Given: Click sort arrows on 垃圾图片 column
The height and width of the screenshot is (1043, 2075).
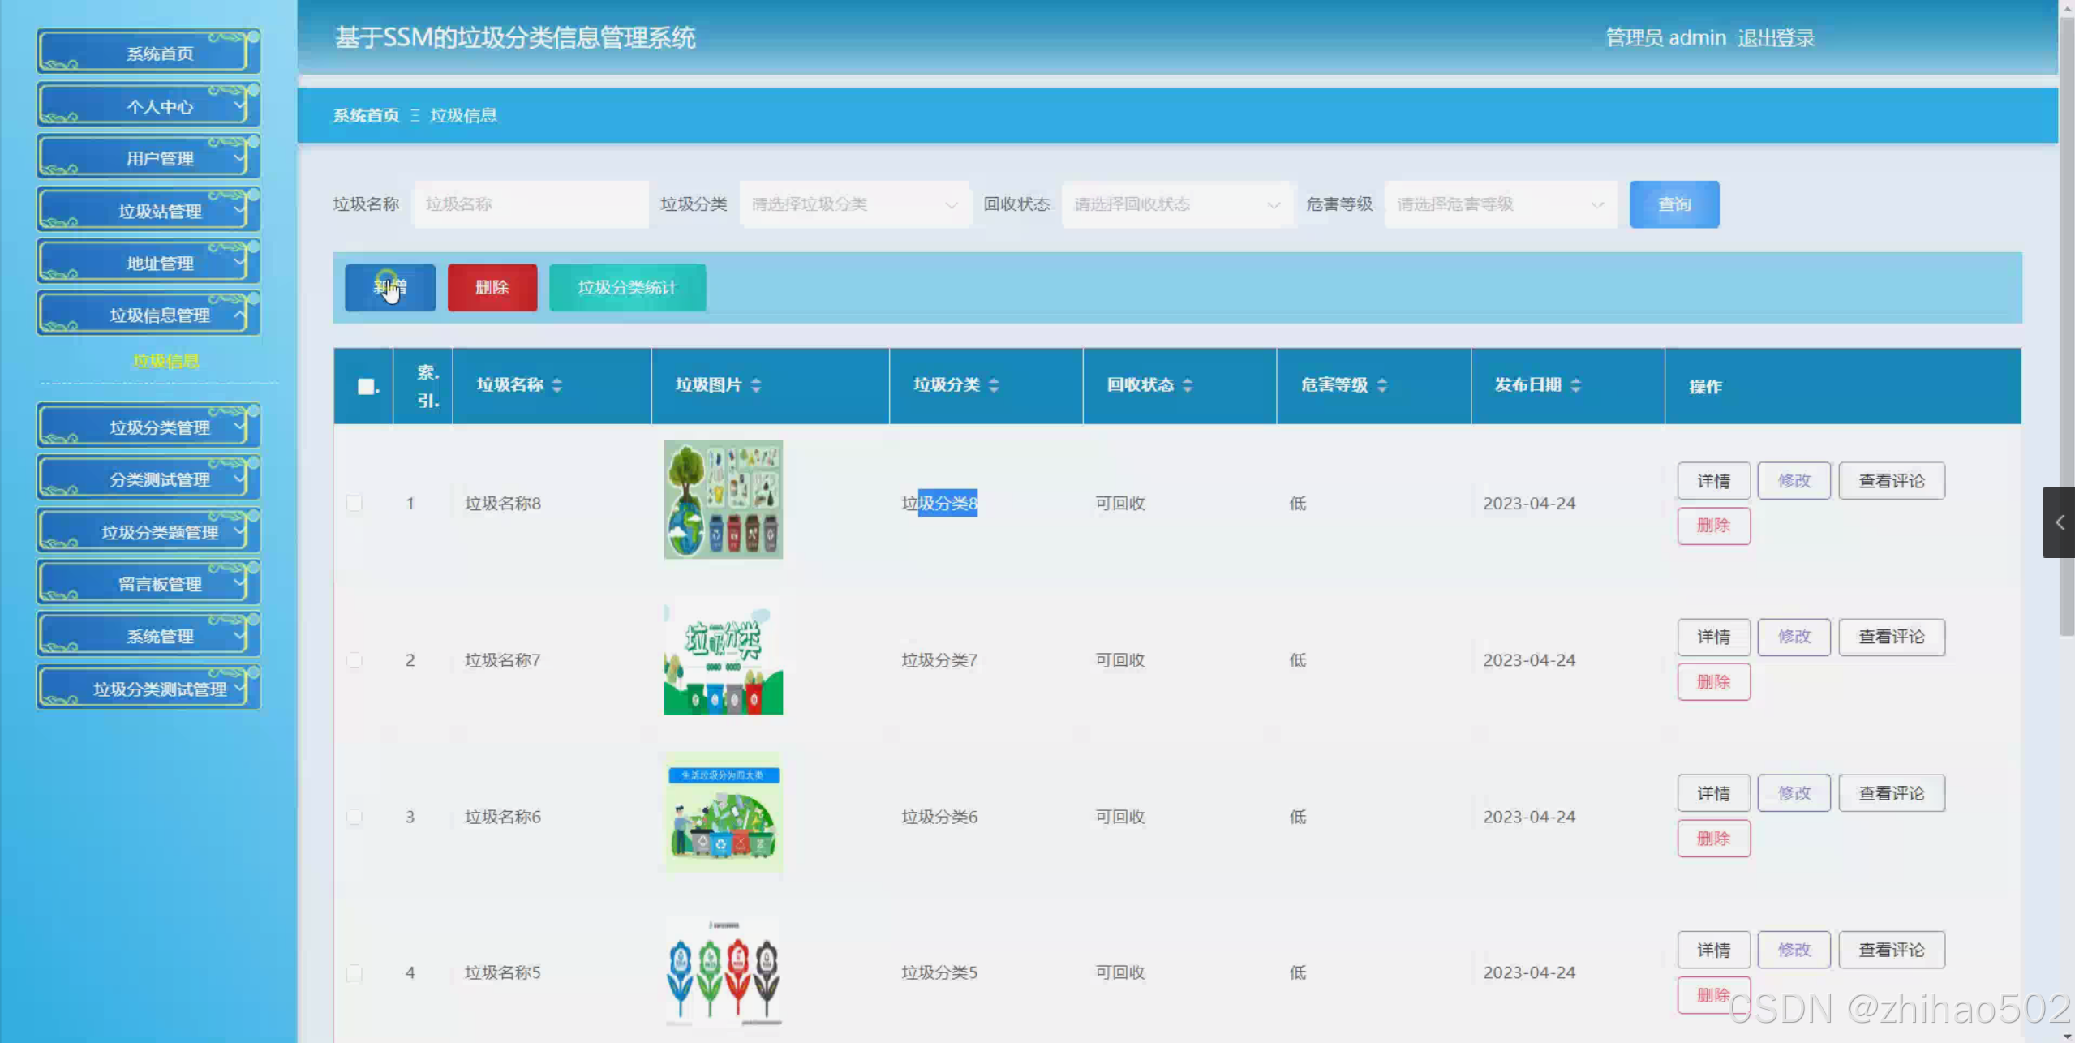Looking at the screenshot, I should click(x=755, y=385).
